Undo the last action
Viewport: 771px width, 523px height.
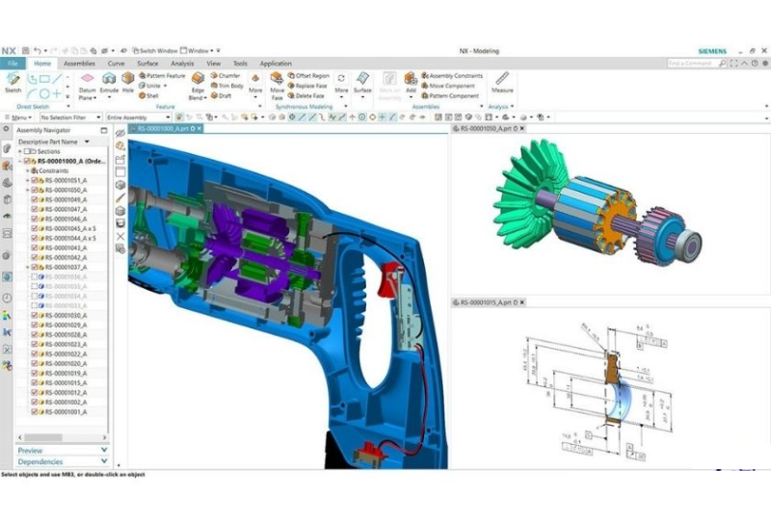click(37, 51)
